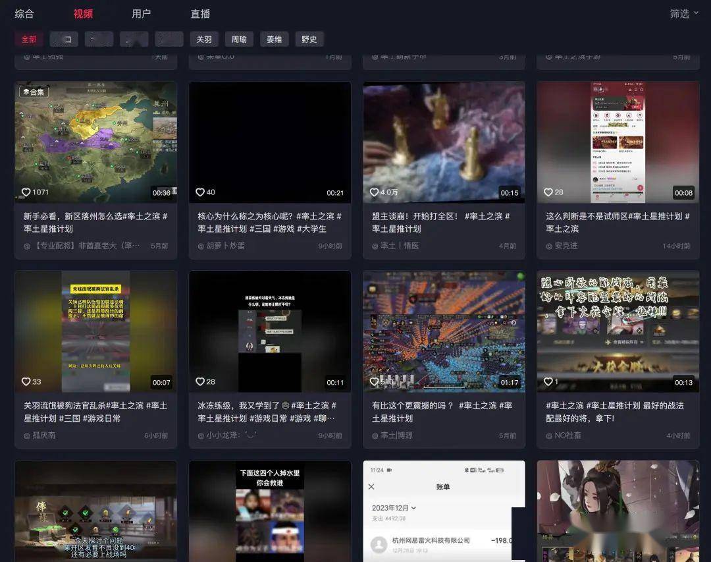The image size is (711, 562).
Task: Visit author 率土丨情医 profile
Action: coord(395,246)
